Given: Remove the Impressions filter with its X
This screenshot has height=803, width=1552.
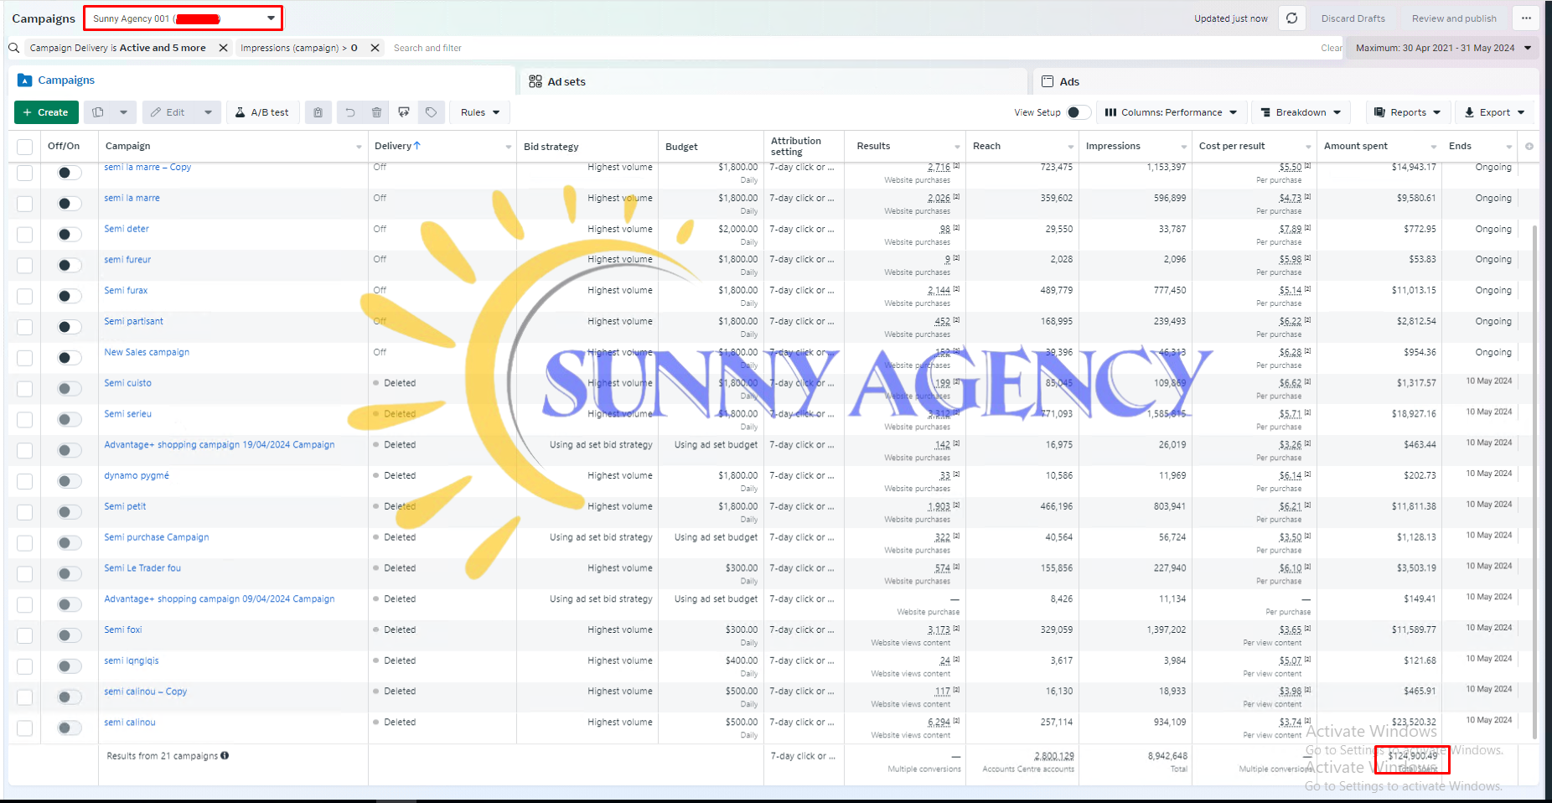Looking at the screenshot, I should [375, 48].
